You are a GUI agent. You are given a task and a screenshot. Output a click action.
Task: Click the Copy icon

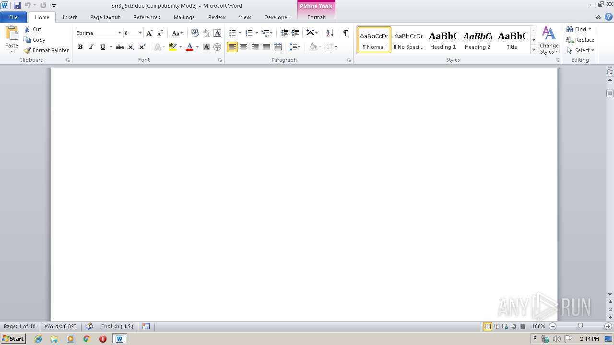pos(27,40)
